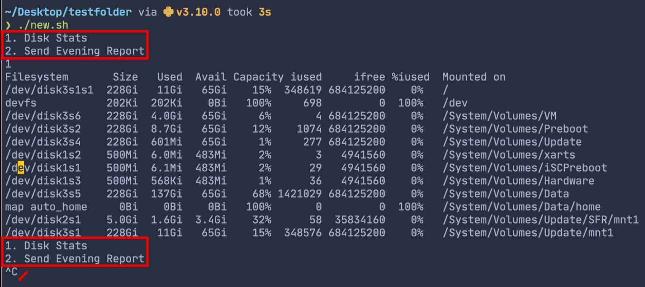
Task: Click the 3.4Gi avail value
Action: (x=211, y=220)
